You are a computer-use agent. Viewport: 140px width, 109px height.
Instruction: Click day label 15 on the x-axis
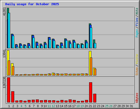pos(66,106)
